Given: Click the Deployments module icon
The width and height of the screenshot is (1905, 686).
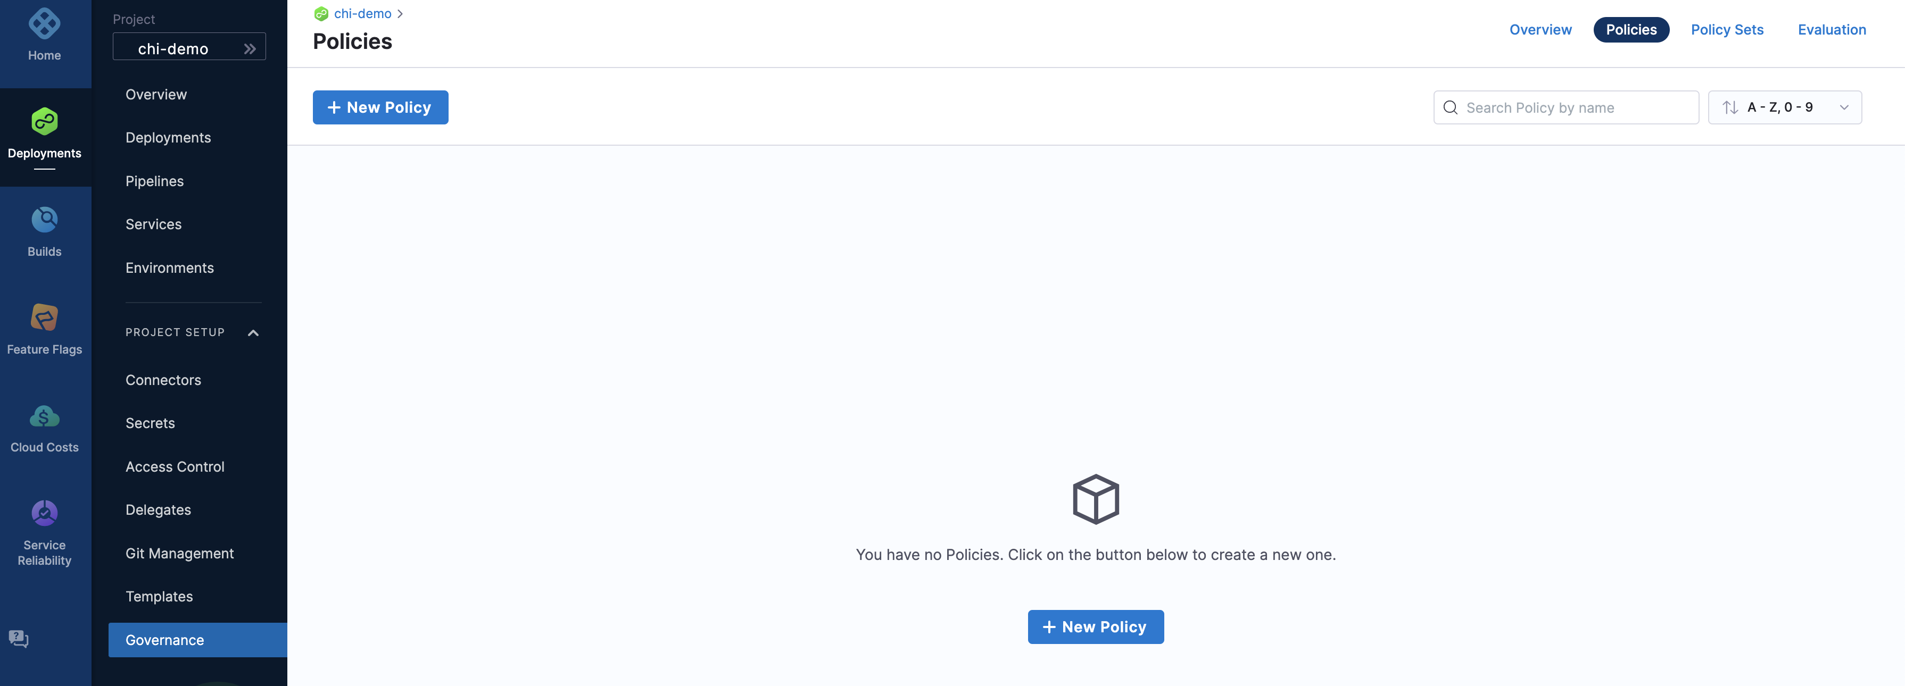Looking at the screenshot, I should [x=44, y=122].
